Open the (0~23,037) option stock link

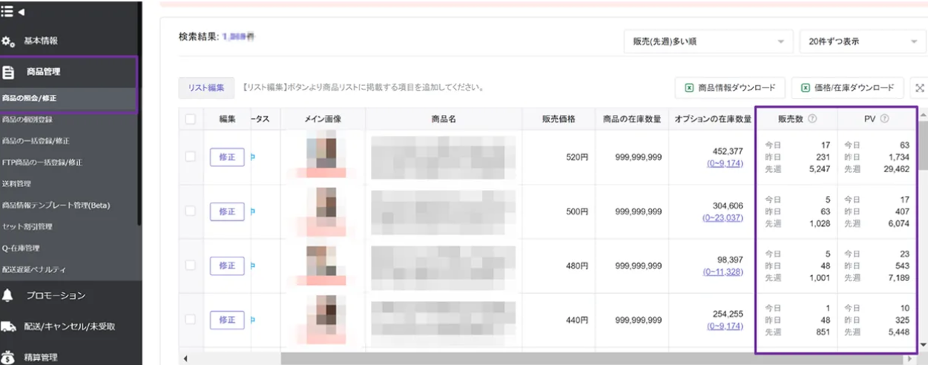[x=723, y=217]
